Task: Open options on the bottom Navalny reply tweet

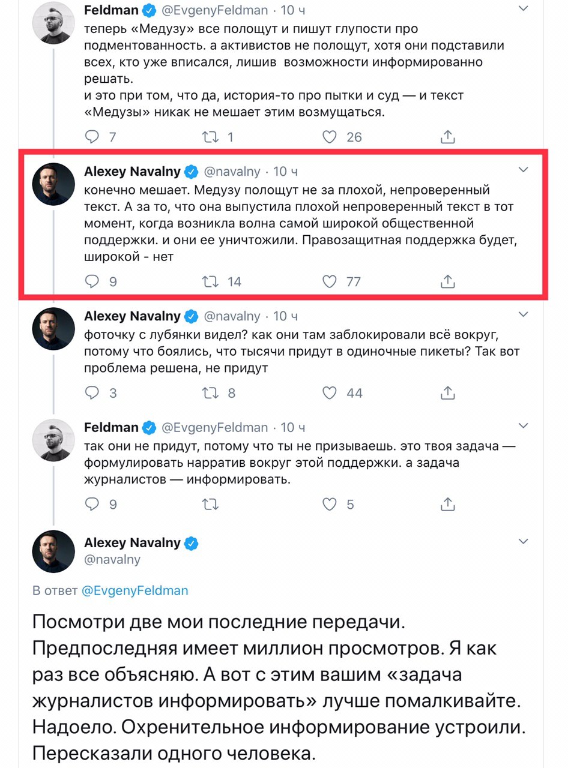Action: (524, 542)
